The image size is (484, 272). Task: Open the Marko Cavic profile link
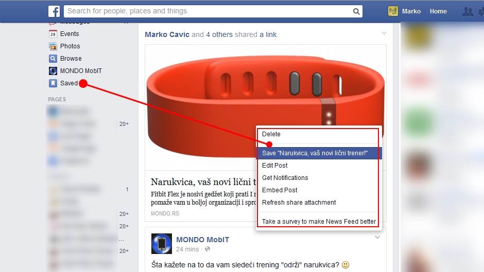coord(167,34)
